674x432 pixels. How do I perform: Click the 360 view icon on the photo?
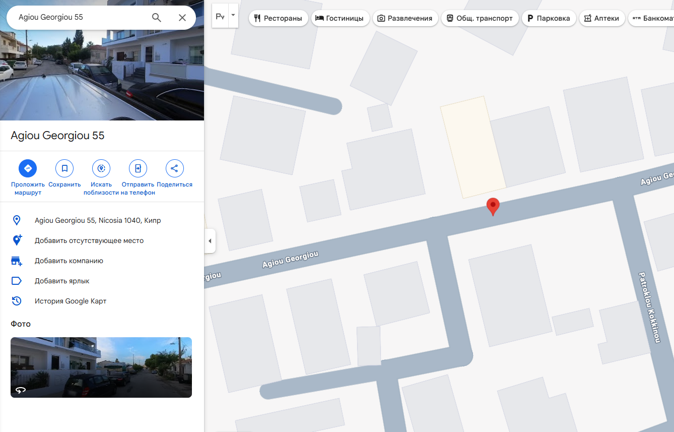(21, 390)
